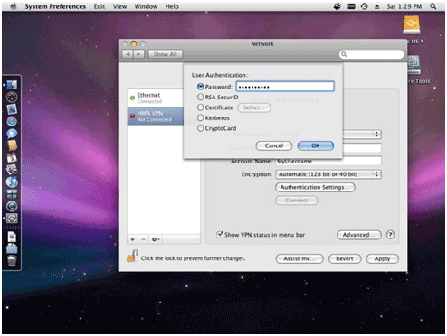Open the gear action menu under service list
The height and width of the screenshot is (336, 447).
tap(156, 239)
